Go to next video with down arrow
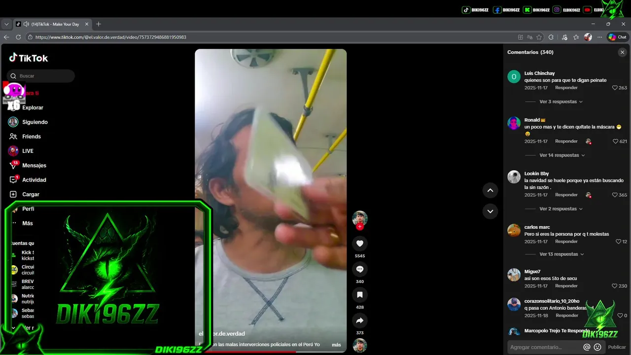 [x=490, y=211]
